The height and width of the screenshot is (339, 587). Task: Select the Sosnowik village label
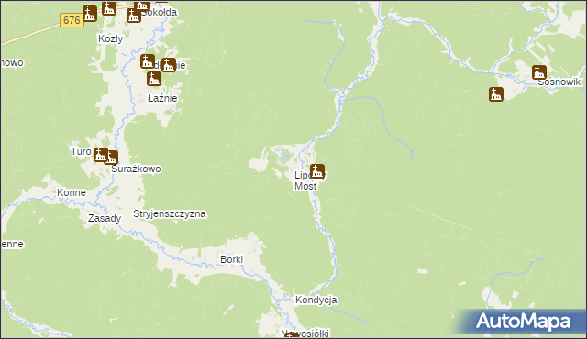pos(559,82)
